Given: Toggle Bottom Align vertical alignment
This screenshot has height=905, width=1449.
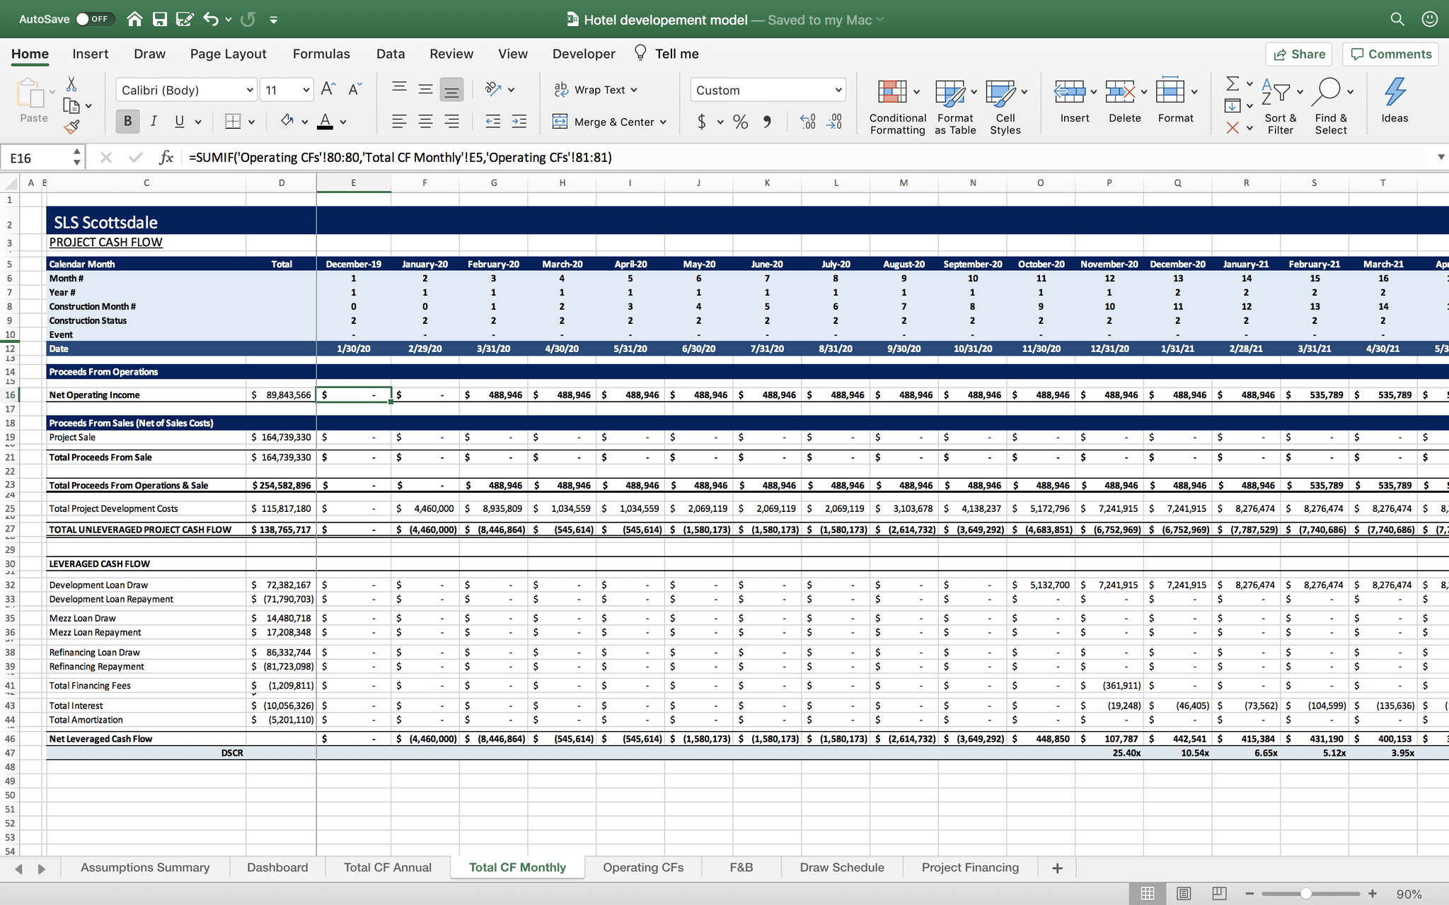Looking at the screenshot, I should (x=451, y=90).
